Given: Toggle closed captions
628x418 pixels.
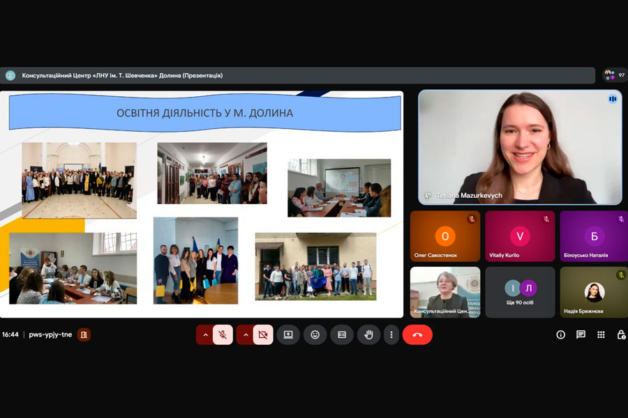Looking at the screenshot, I should point(342,335).
